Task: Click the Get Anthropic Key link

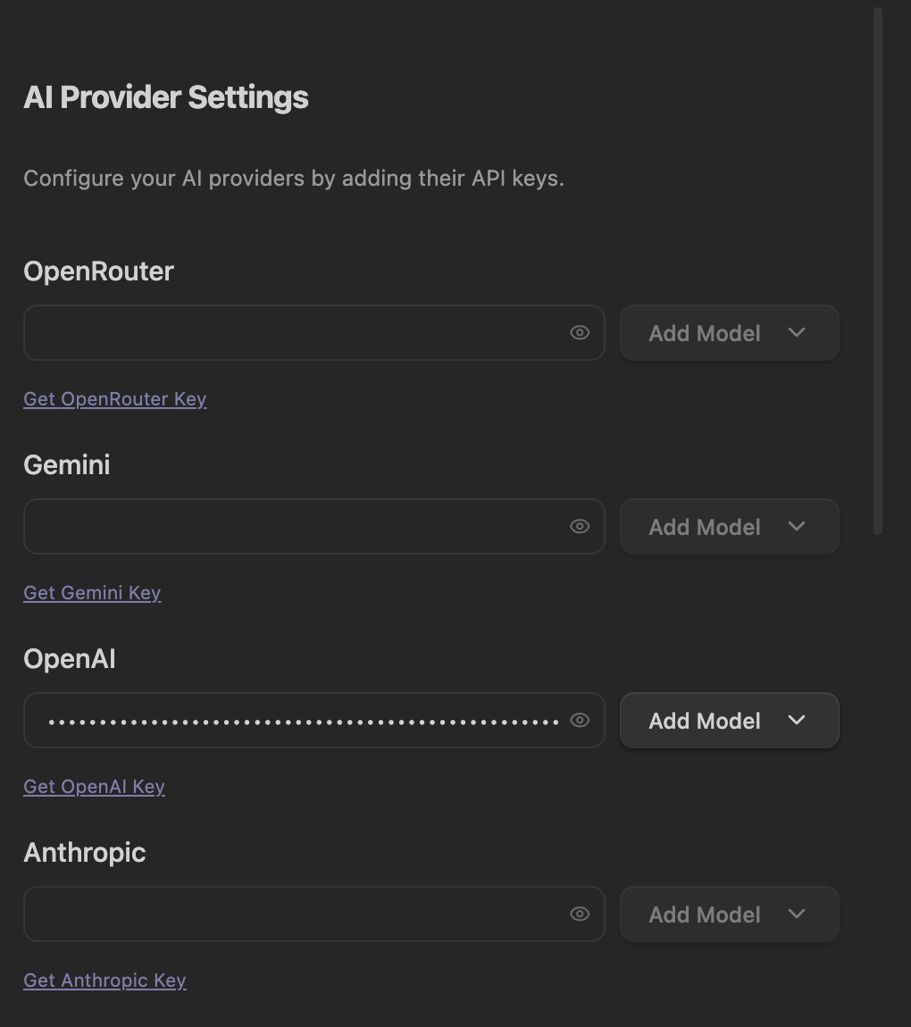Action: 104,981
